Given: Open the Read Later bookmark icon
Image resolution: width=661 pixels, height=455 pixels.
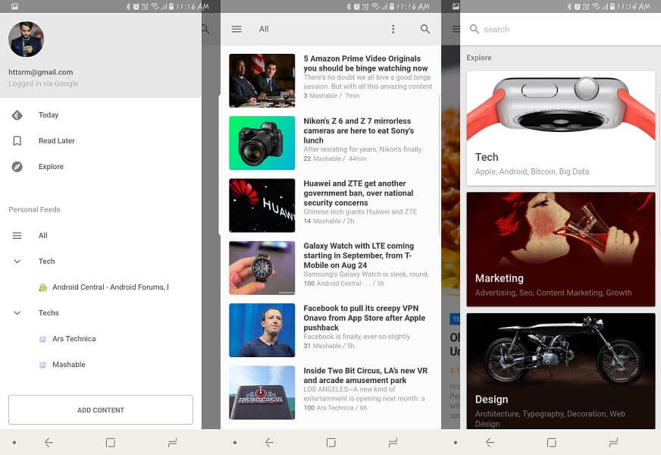Looking at the screenshot, I should (17, 140).
